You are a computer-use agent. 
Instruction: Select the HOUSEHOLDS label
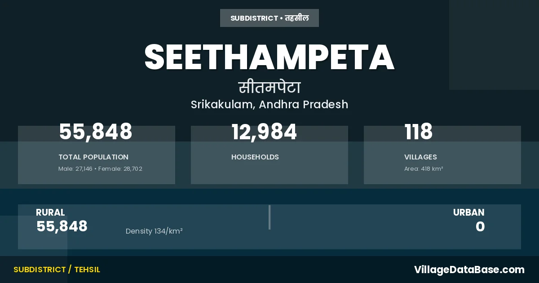255,157
